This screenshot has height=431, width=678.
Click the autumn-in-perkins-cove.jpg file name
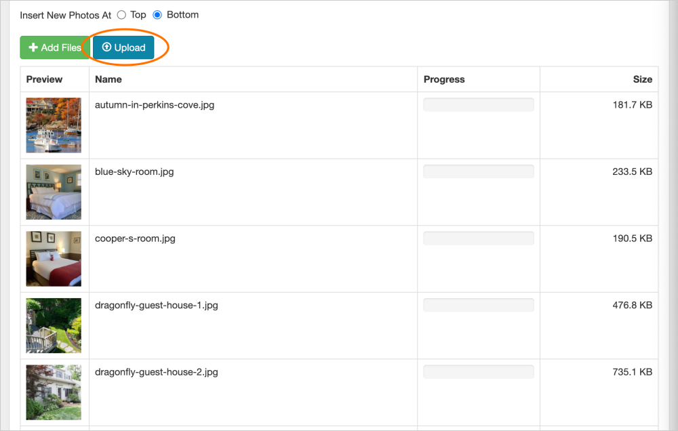pos(156,105)
